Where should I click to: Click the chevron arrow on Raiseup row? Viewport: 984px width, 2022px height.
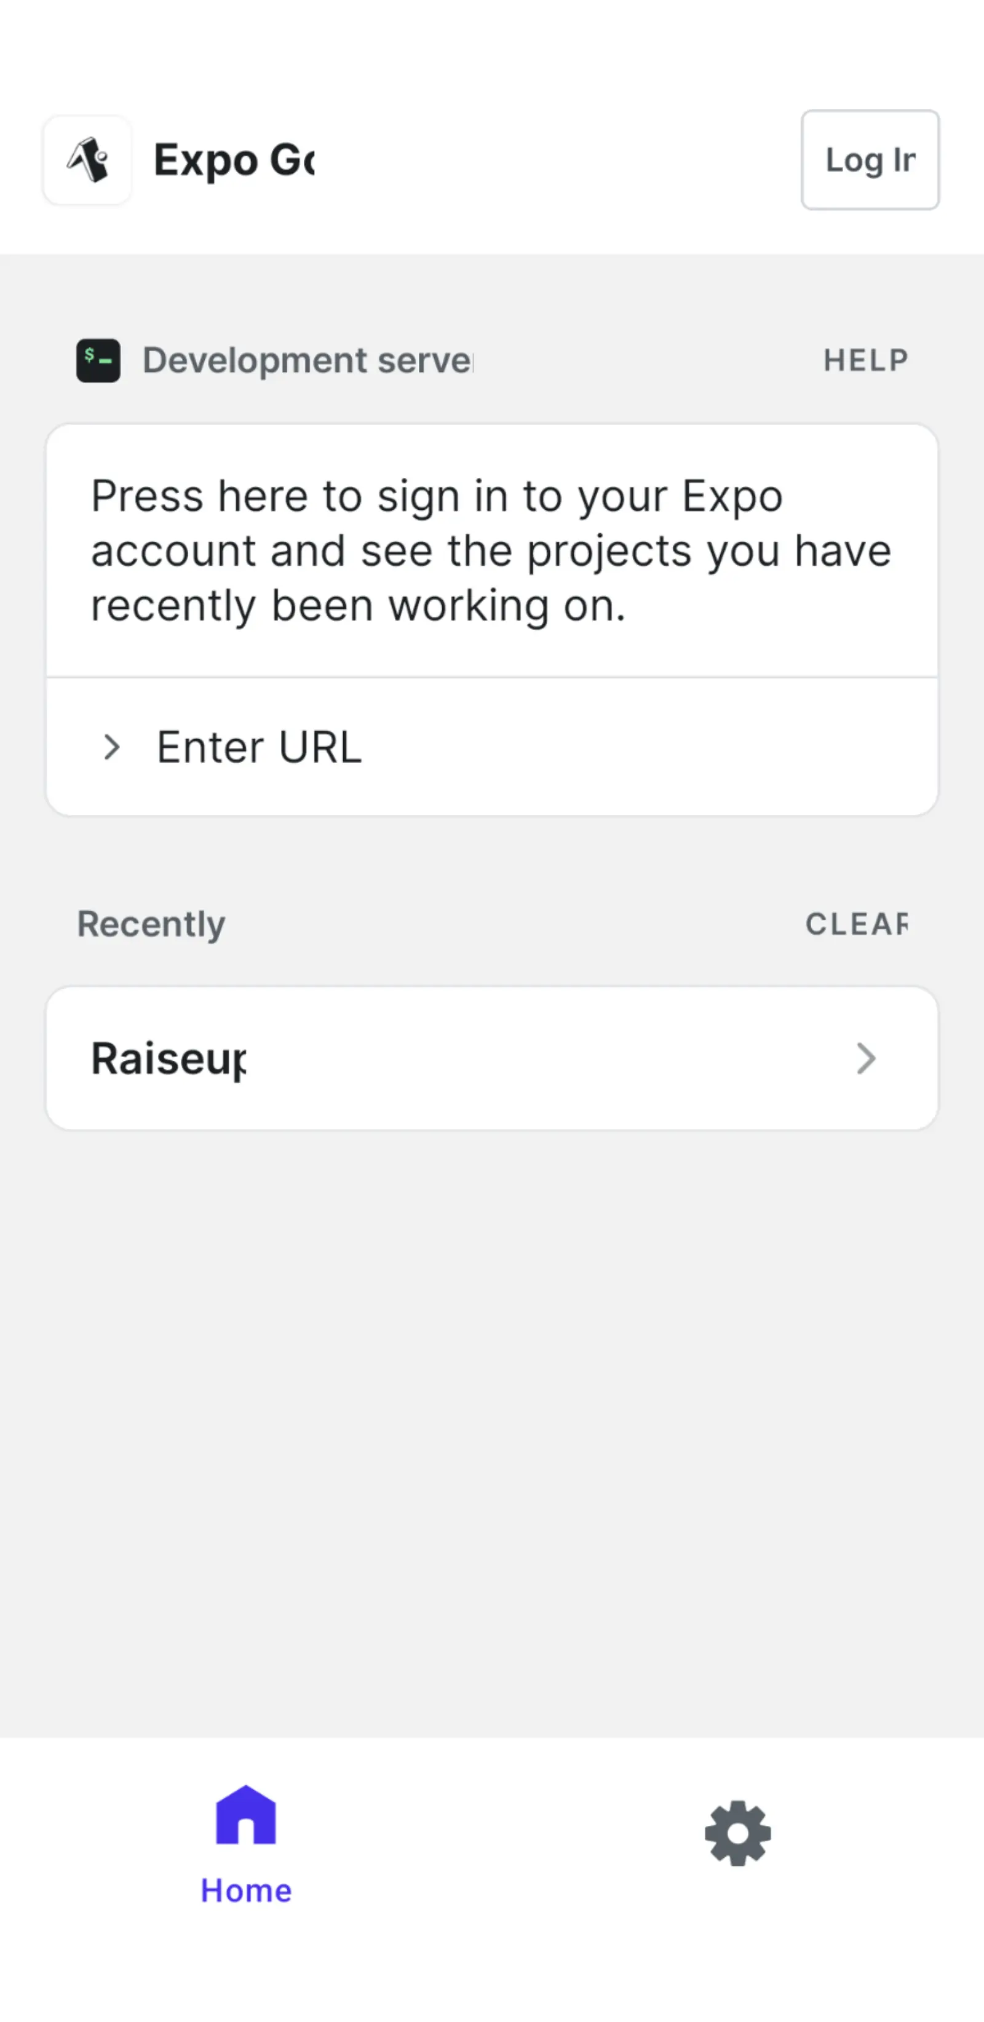[x=865, y=1058]
